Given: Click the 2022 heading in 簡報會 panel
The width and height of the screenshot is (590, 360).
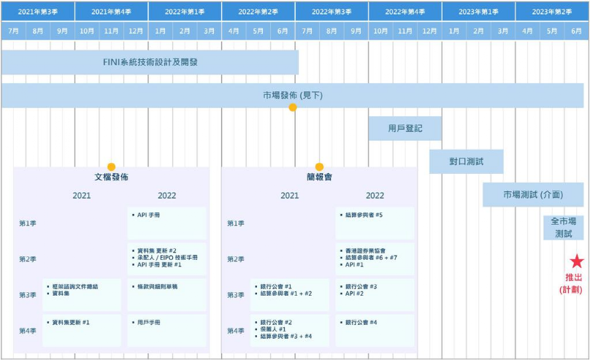Looking at the screenshot, I should 375,195.
